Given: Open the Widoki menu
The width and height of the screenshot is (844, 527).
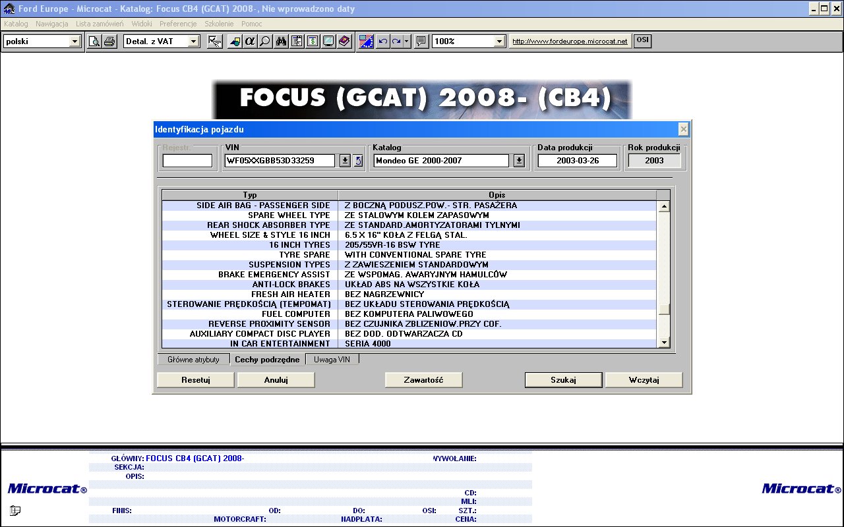Looking at the screenshot, I should coord(142,24).
